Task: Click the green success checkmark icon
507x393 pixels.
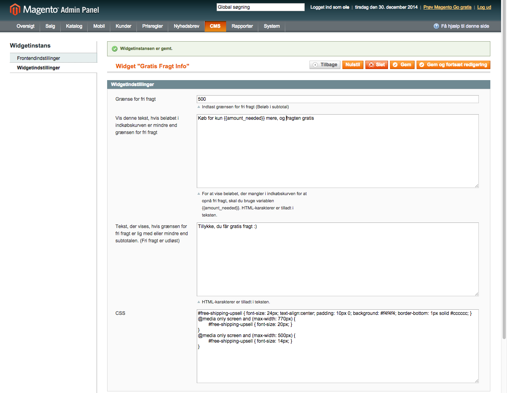Action: 115,49
